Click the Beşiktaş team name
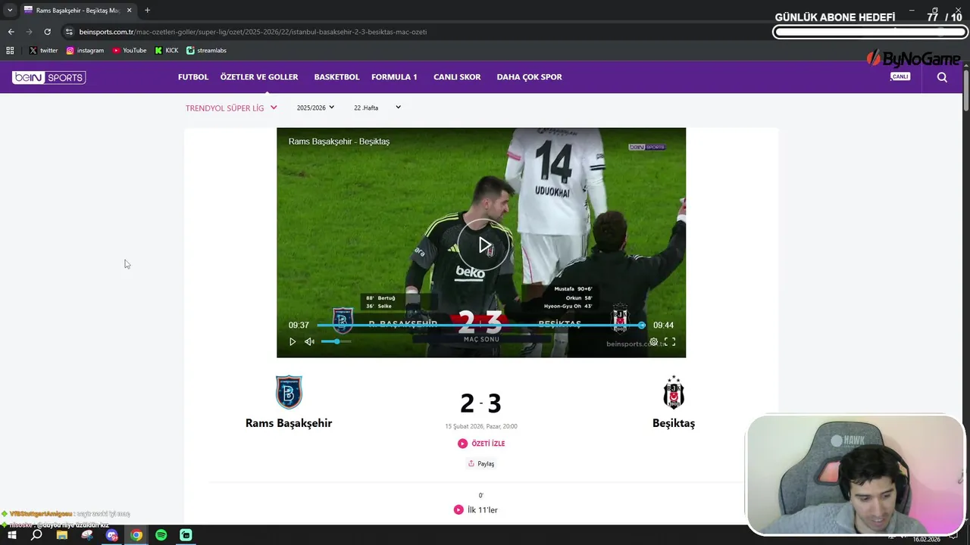970x545 pixels. coord(674,423)
